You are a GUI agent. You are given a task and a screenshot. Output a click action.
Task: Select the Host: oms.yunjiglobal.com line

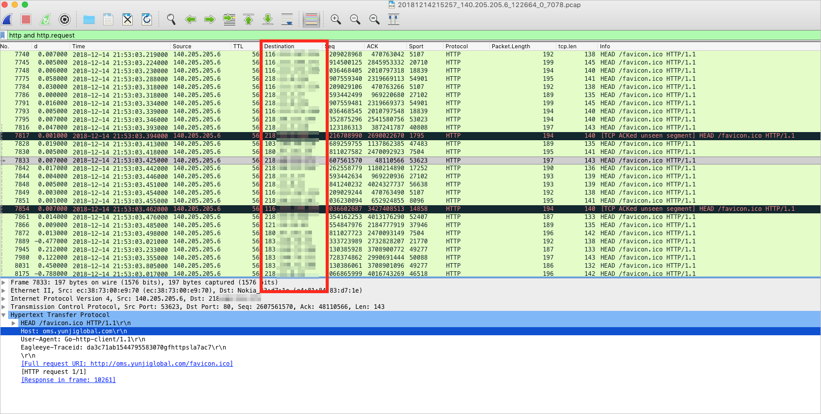tap(410, 331)
